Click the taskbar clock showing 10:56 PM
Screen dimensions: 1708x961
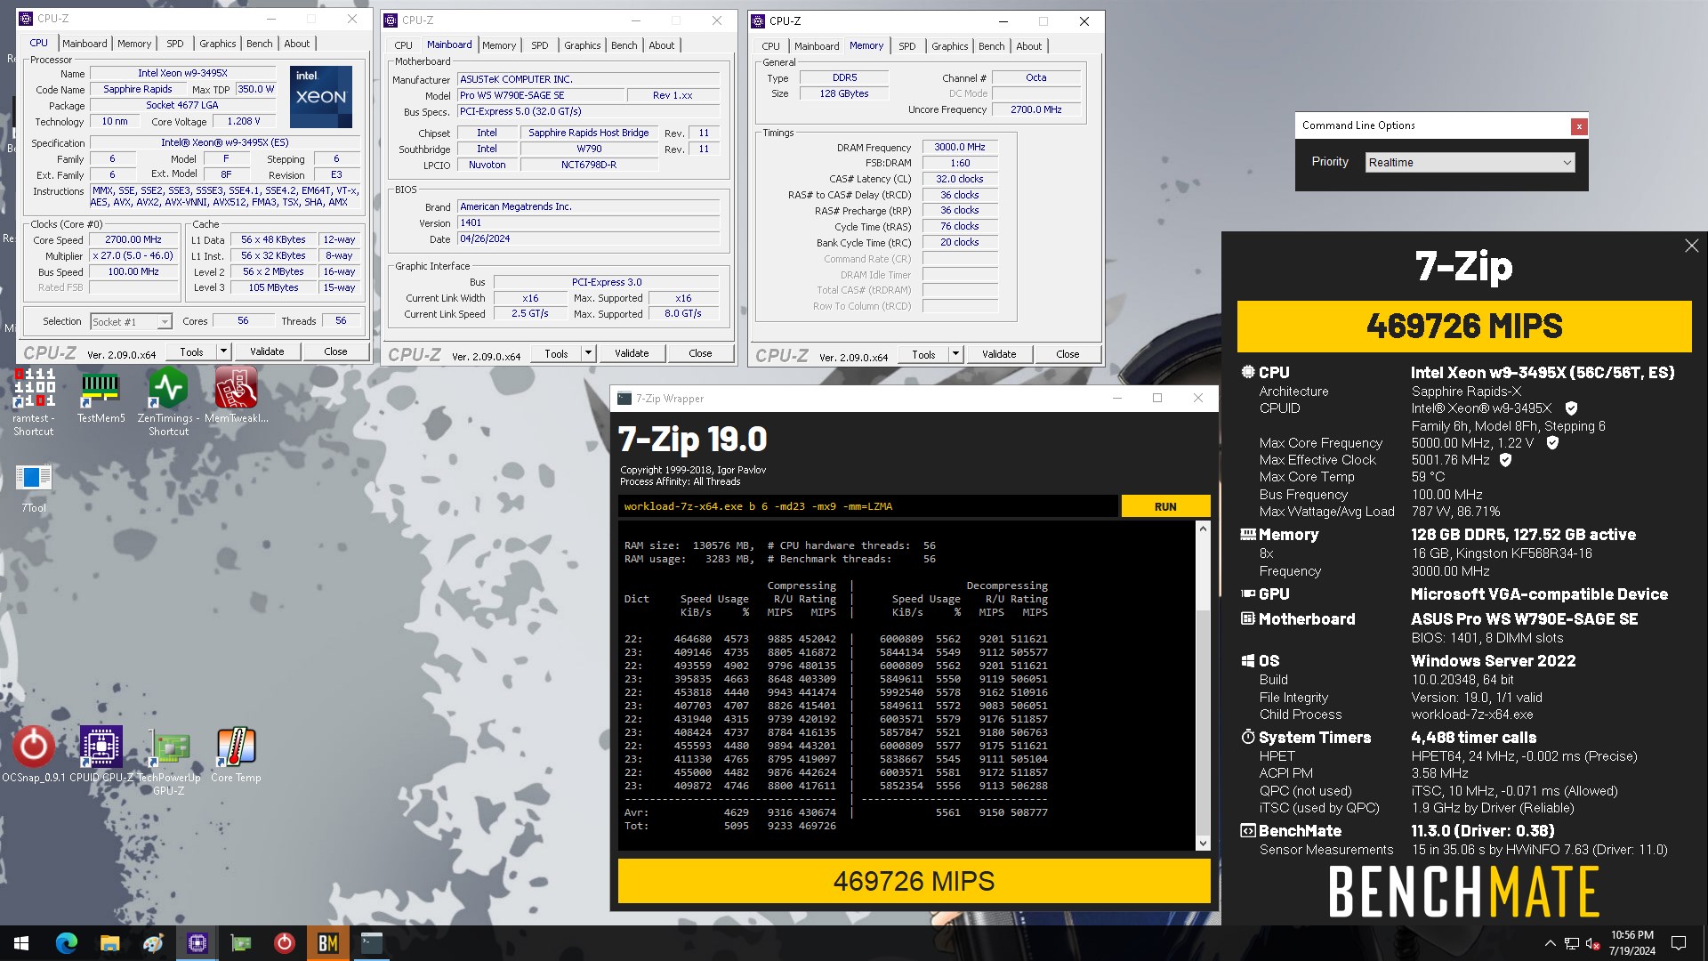point(1631,943)
